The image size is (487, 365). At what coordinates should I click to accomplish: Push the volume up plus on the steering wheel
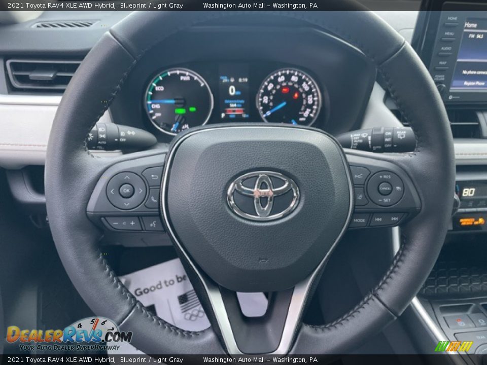132,223
